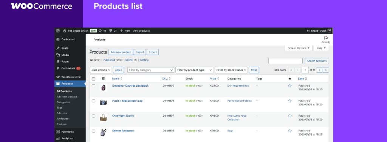Select the Categories submenu item

(x=63, y=102)
